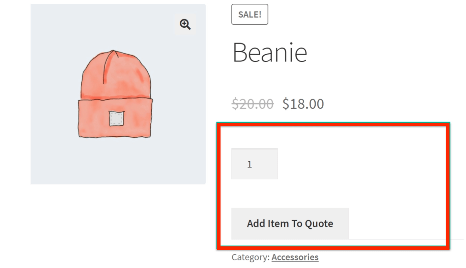The height and width of the screenshot is (268, 466).
Task: Open the Accessories category link
Action: pyautogui.click(x=295, y=257)
